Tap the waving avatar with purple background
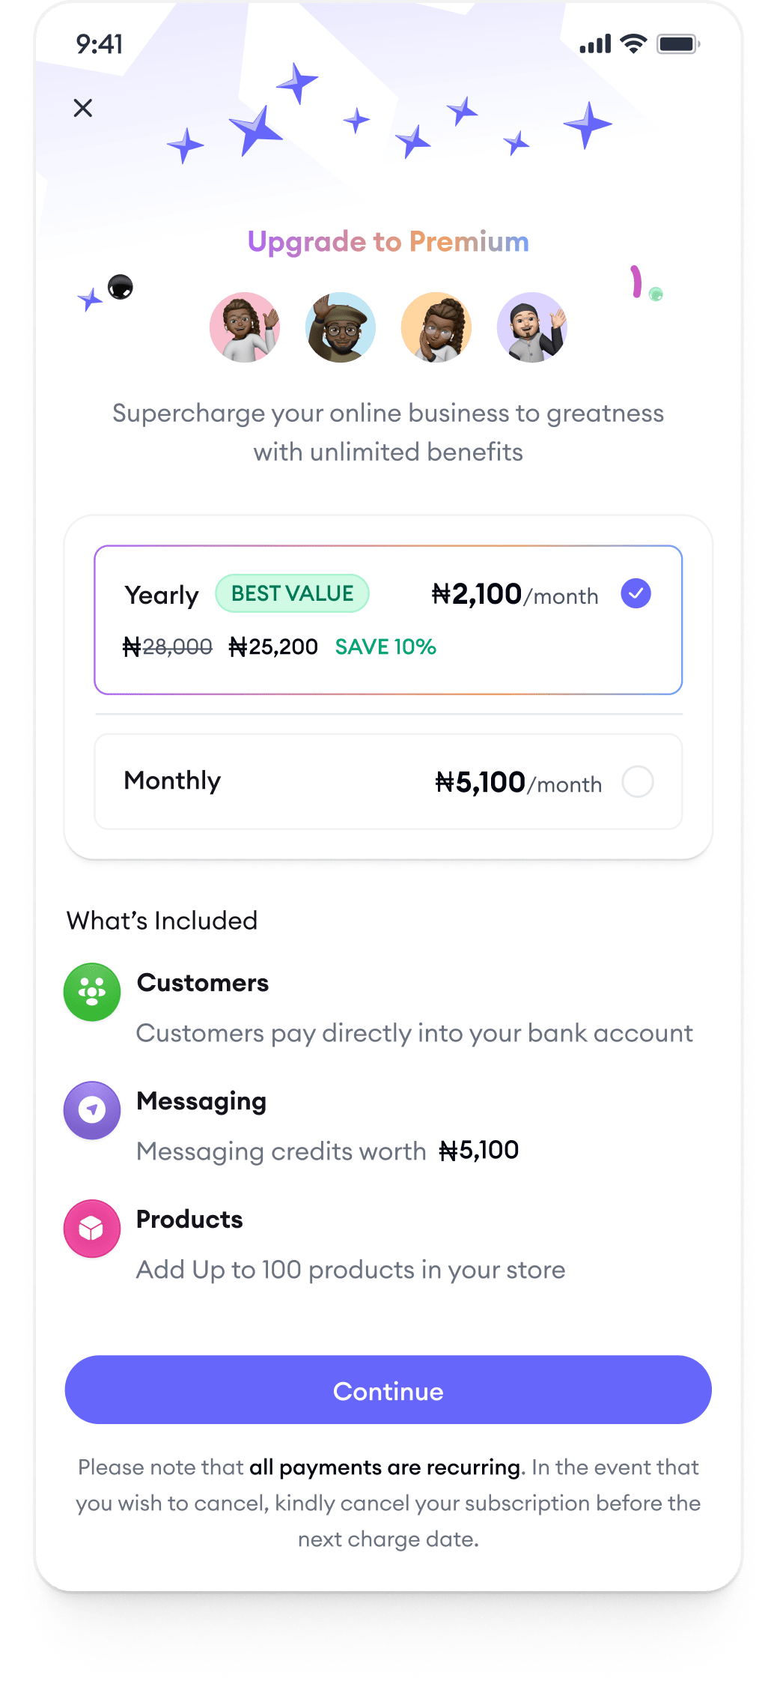Screen dimensions: 777x1687 (532, 327)
